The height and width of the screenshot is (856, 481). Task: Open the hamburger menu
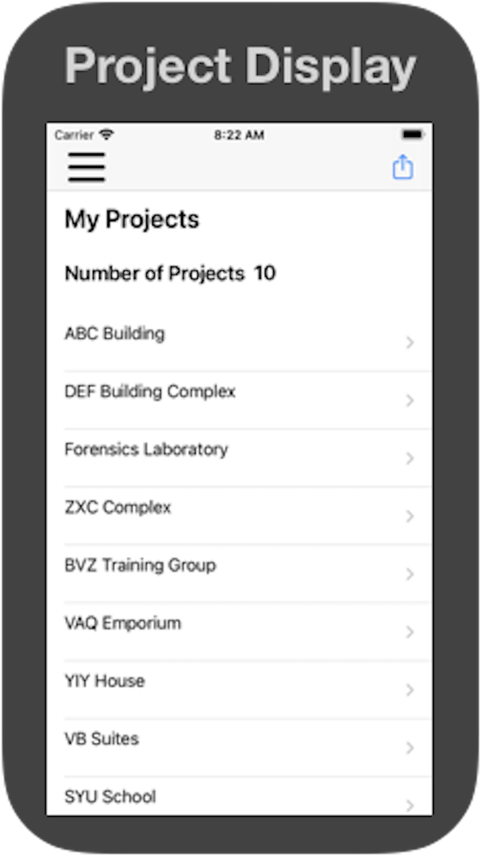87,167
